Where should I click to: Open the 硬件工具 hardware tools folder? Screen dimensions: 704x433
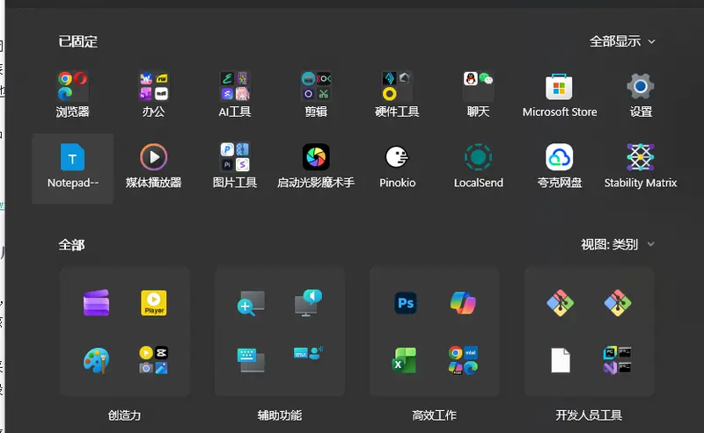coord(397,95)
